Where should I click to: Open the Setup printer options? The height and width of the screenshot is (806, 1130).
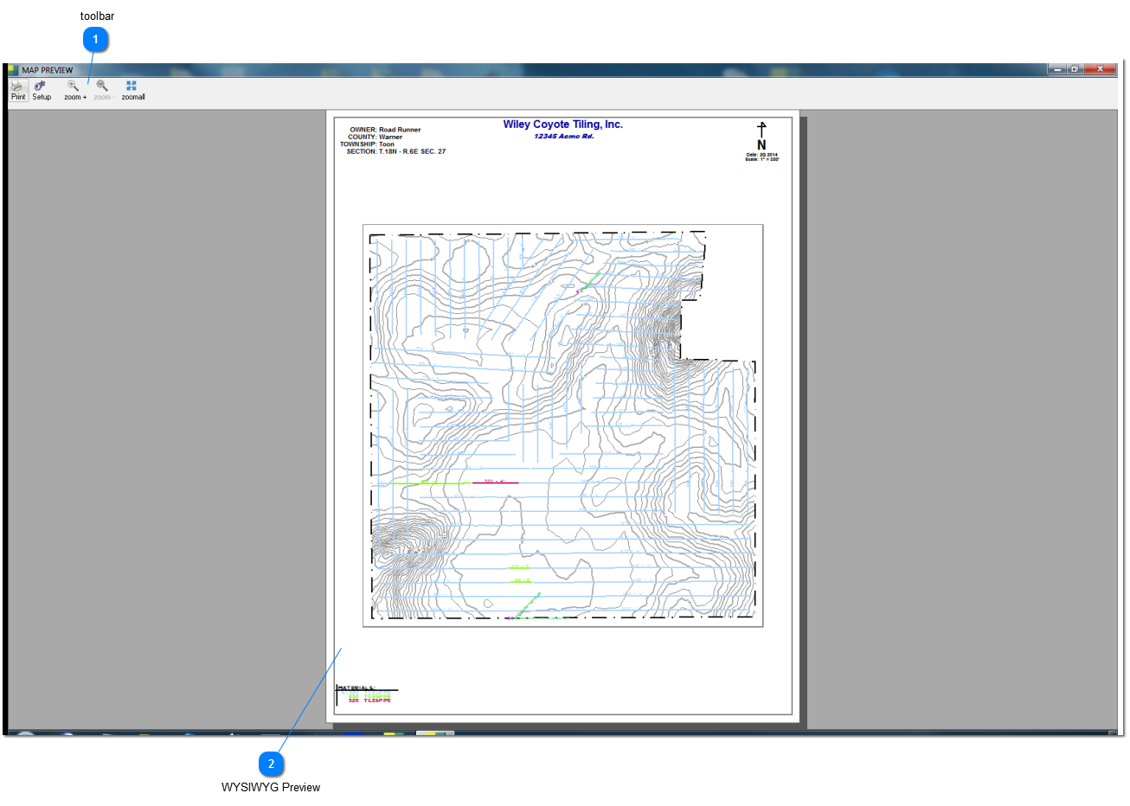pos(41,89)
